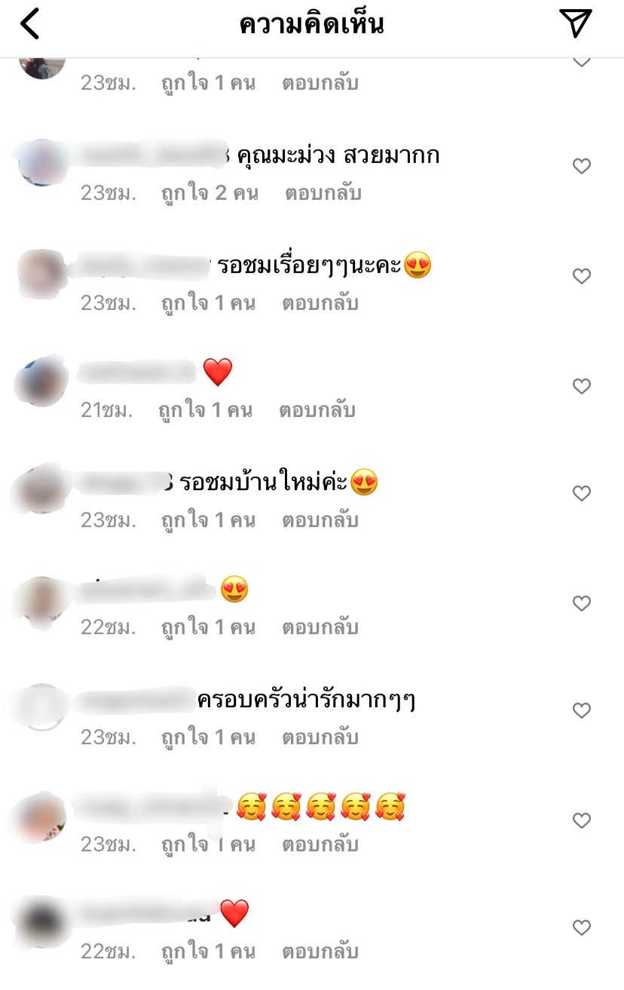Like the คุณมะม่วง สวยมากก comment

click(581, 166)
